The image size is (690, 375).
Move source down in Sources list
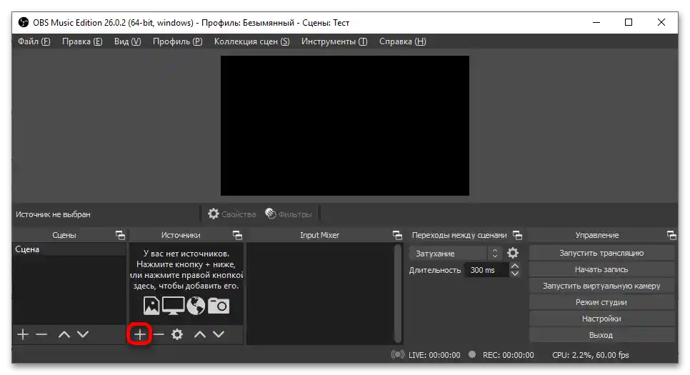[x=219, y=334]
